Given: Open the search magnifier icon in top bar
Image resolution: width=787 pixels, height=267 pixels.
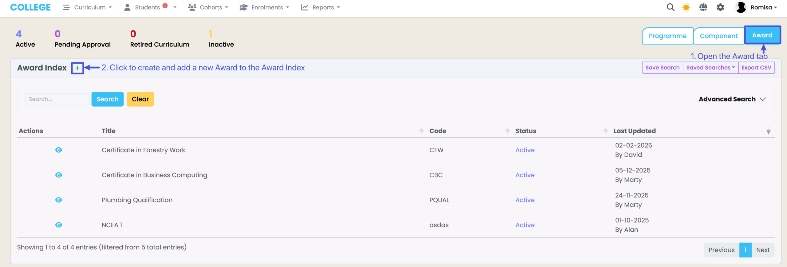Looking at the screenshot, I should [670, 7].
